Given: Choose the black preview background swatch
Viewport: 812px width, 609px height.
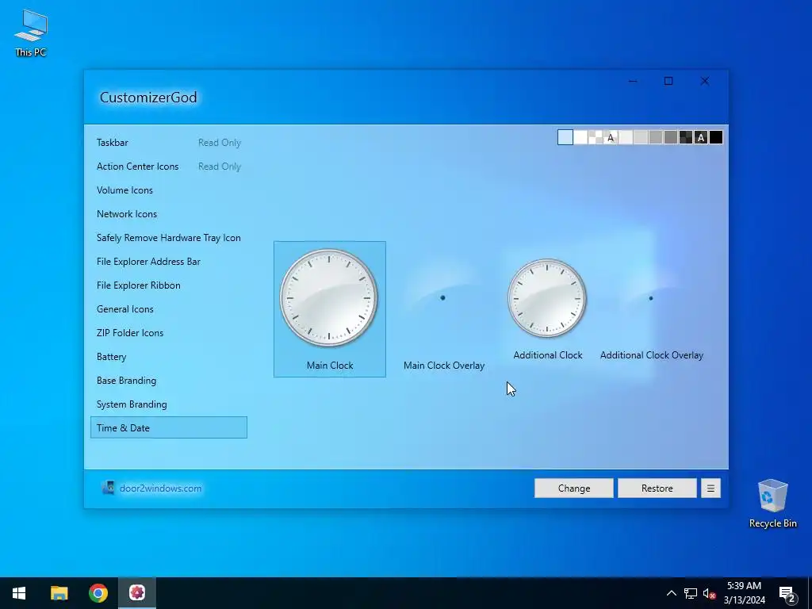Looking at the screenshot, I should [716, 137].
